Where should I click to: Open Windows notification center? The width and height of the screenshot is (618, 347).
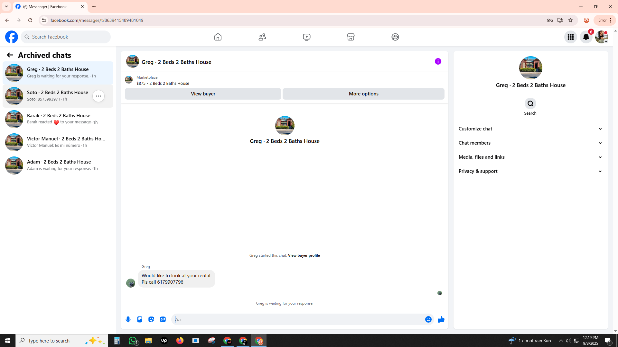tap(608, 341)
